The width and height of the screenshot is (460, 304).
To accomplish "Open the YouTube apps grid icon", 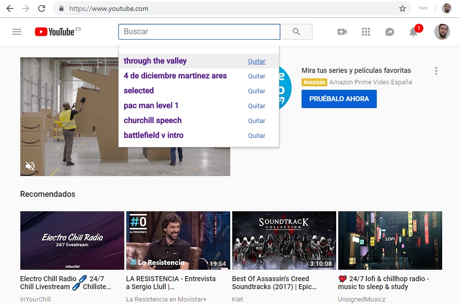I will [x=366, y=32].
